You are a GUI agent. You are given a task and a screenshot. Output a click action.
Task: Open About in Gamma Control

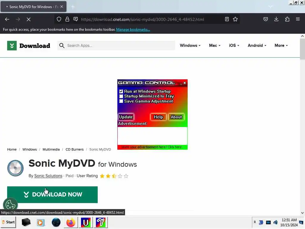(176, 117)
